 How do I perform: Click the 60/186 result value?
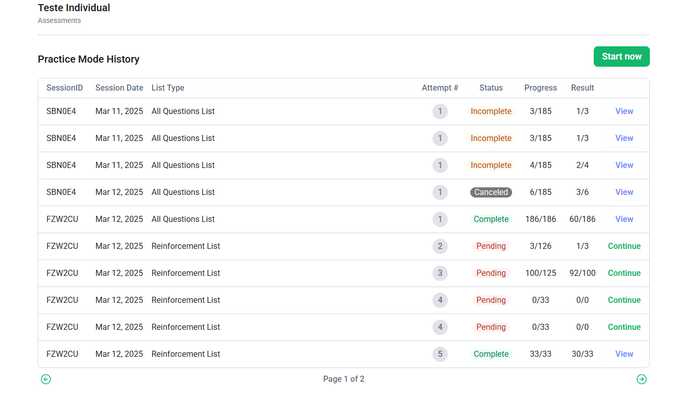click(582, 219)
